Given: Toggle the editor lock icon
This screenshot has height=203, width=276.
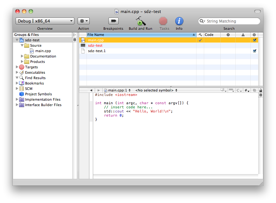Looking at the screenshot, I should pyautogui.click(x=261, y=90).
